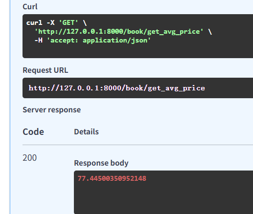Select the Request URL text box
253x214 pixels.
pos(138,88)
